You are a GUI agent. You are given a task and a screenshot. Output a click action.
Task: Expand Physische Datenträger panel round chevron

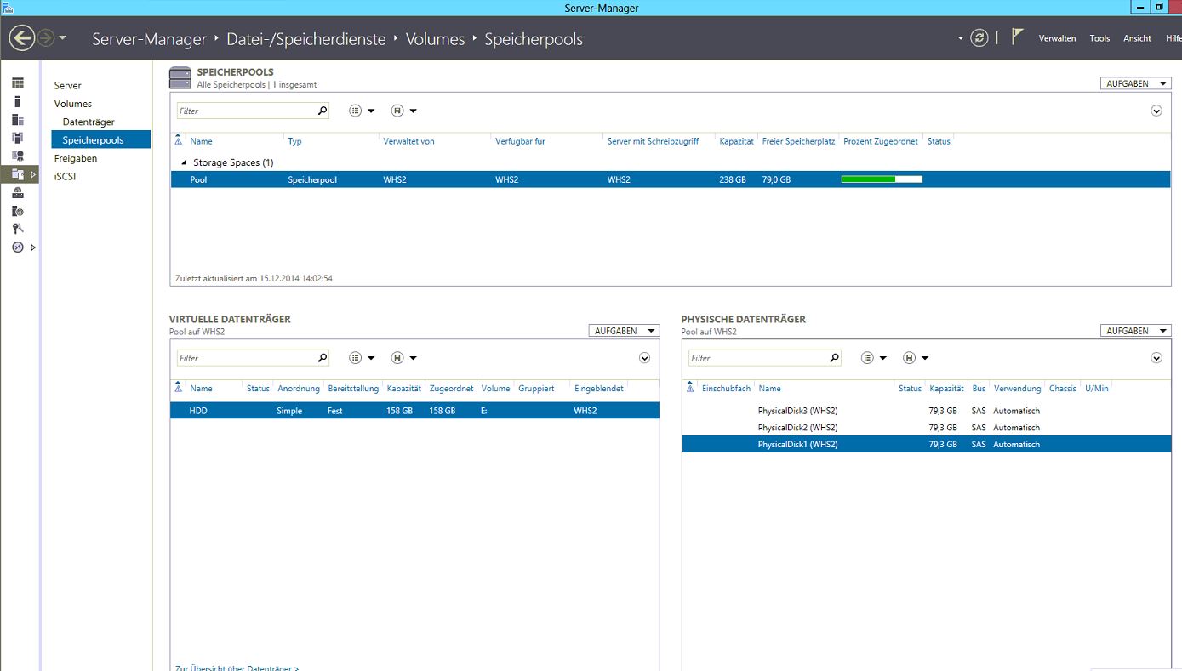point(1156,358)
